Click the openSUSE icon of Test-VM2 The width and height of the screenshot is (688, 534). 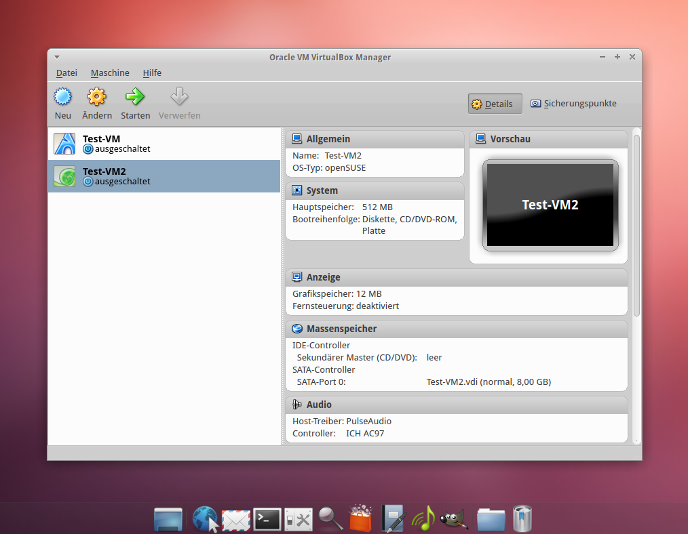point(64,176)
